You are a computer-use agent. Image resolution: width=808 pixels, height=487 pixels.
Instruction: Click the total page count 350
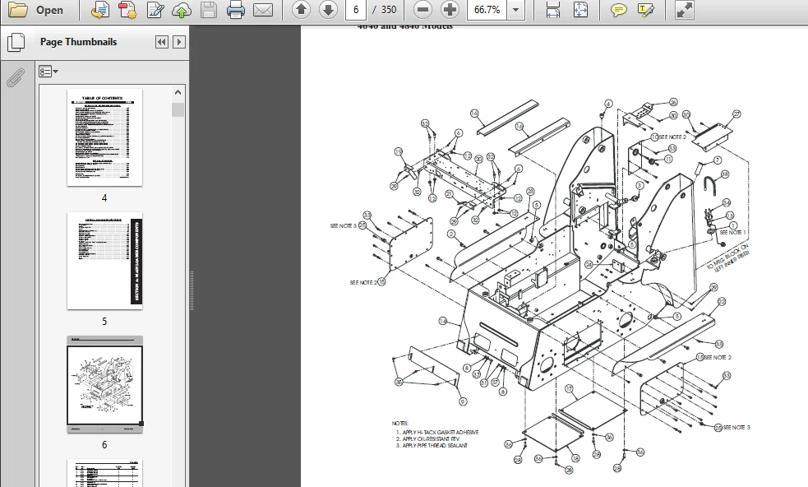(x=389, y=10)
